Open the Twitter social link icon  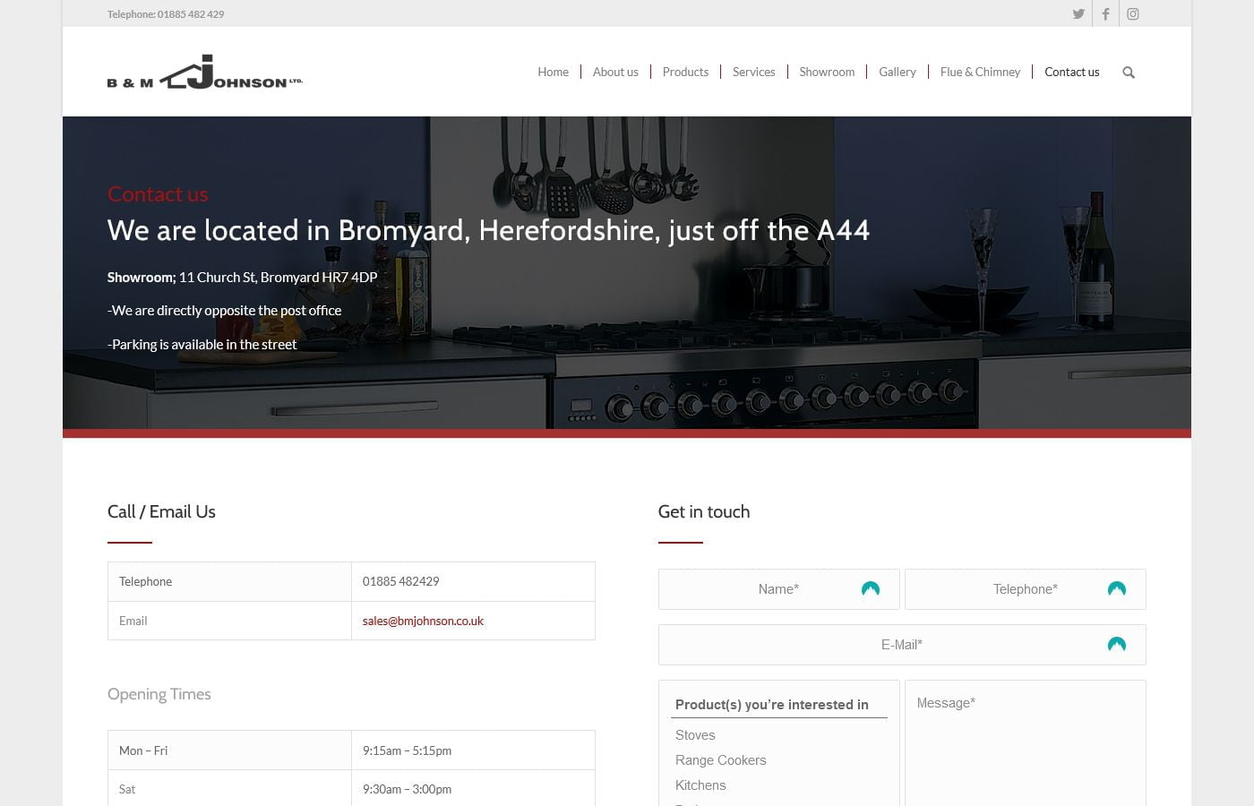pos(1078,13)
